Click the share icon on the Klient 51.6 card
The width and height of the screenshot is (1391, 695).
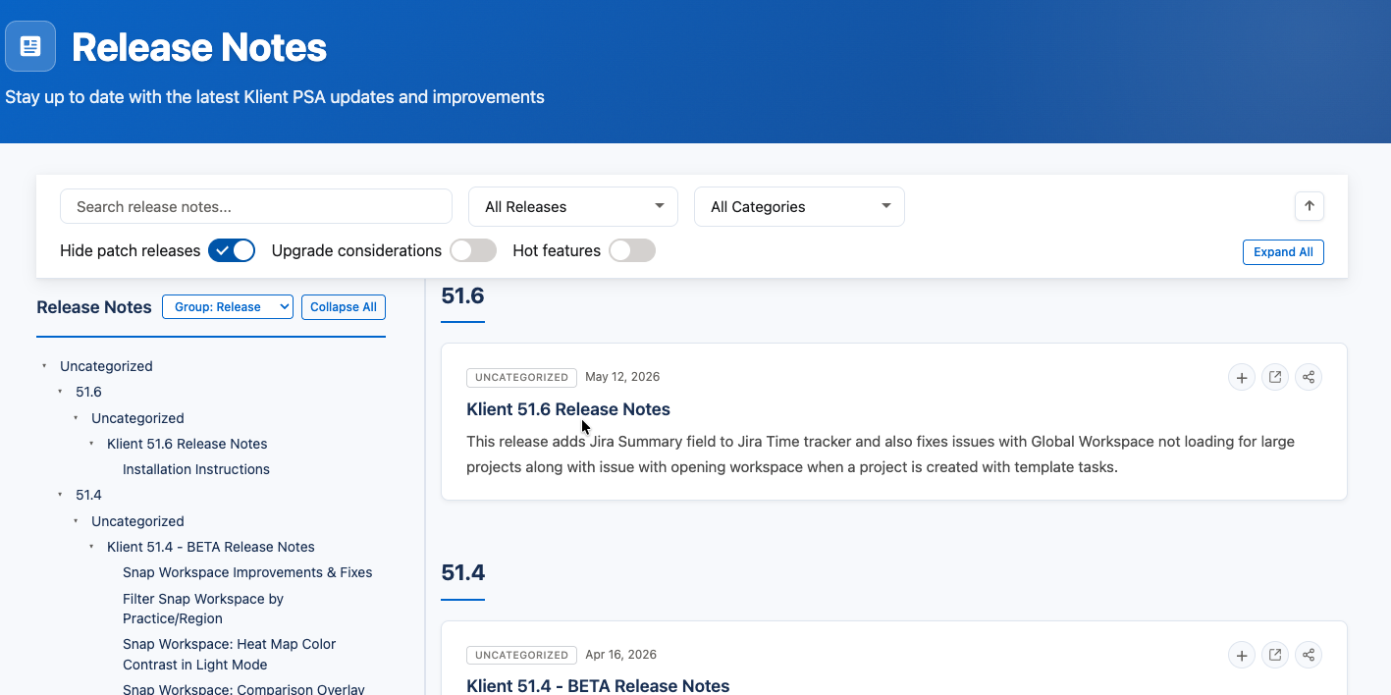(x=1309, y=378)
